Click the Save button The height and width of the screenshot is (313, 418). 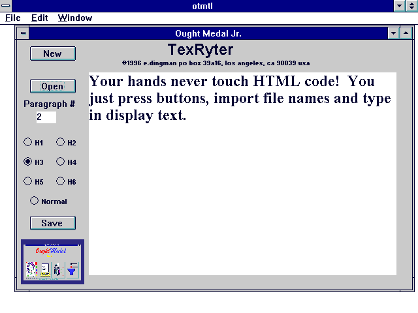(52, 223)
